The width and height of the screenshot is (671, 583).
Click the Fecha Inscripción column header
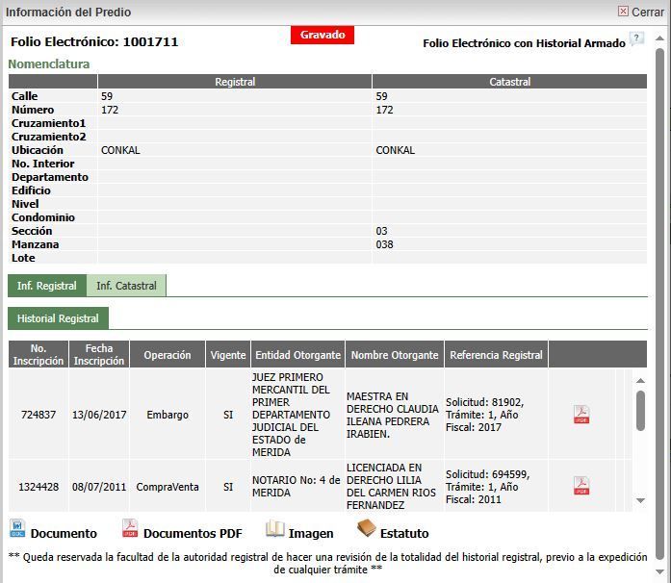[x=99, y=355]
